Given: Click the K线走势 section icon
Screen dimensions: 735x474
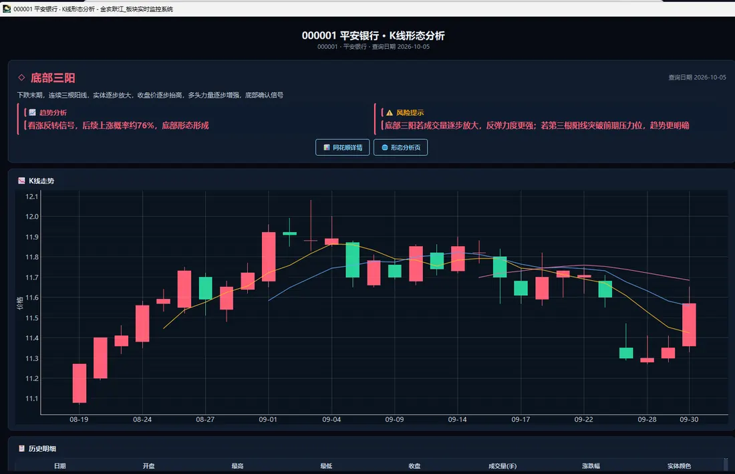Looking at the screenshot, I should click(x=21, y=181).
